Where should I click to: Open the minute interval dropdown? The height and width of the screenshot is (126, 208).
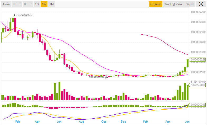(17, 4)
